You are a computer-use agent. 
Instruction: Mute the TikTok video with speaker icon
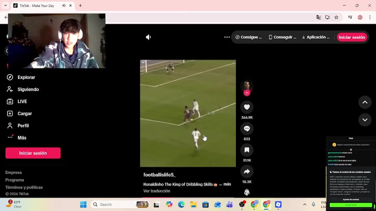click(x=148, y=37)
